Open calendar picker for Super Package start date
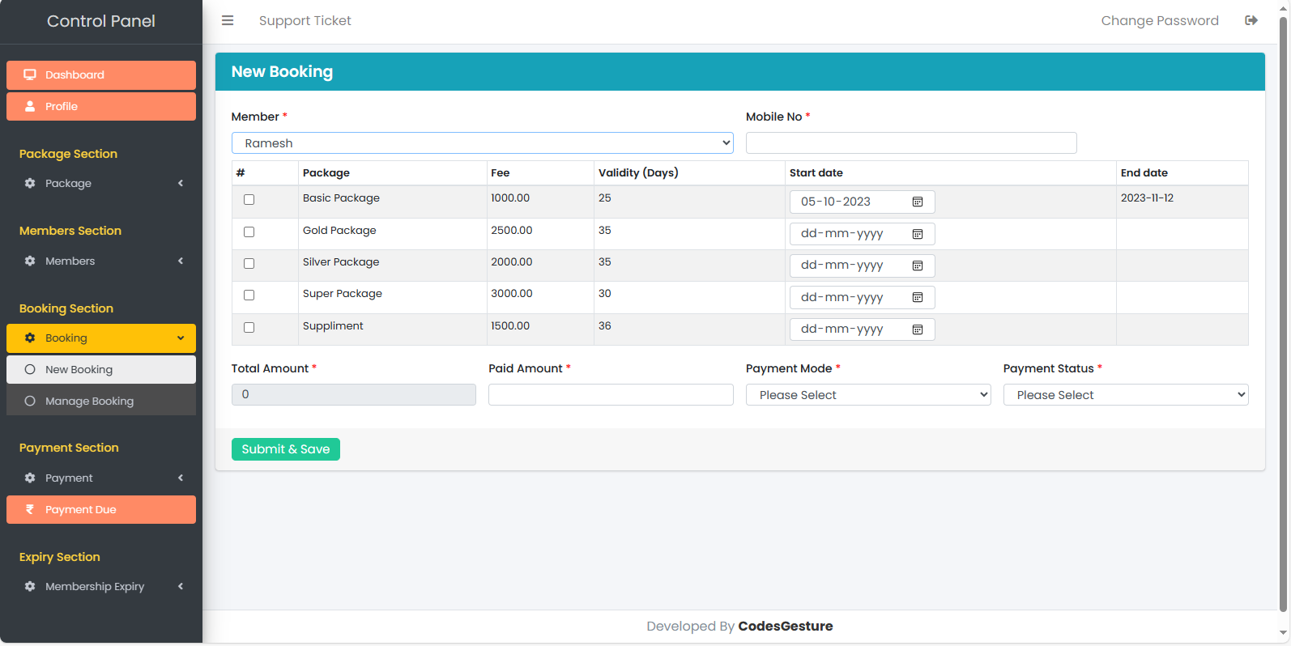 pos(918,297)
